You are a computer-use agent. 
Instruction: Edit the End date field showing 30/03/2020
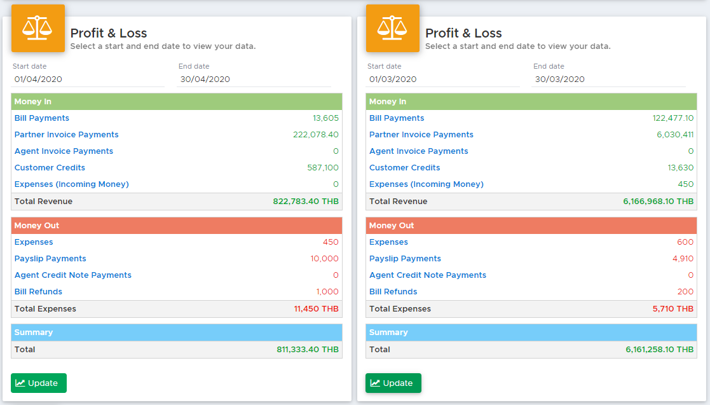point(608,79)
